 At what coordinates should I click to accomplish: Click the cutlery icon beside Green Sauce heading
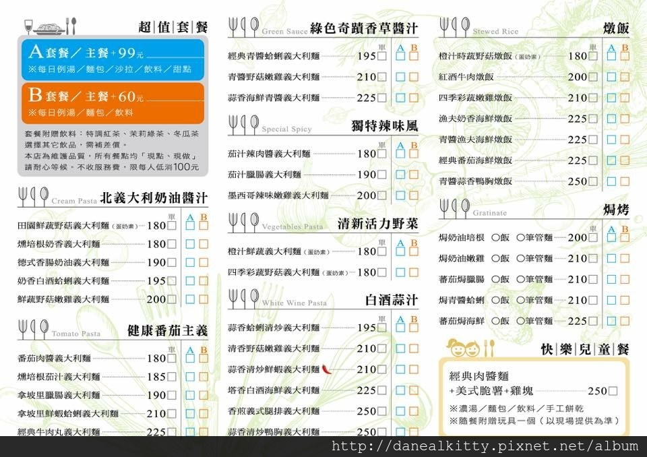coord(243,27)
